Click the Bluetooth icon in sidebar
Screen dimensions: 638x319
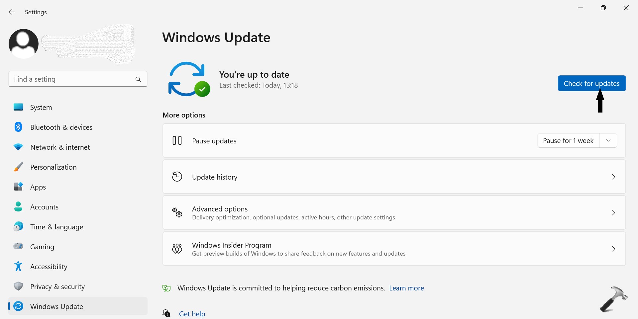(18, 127)
